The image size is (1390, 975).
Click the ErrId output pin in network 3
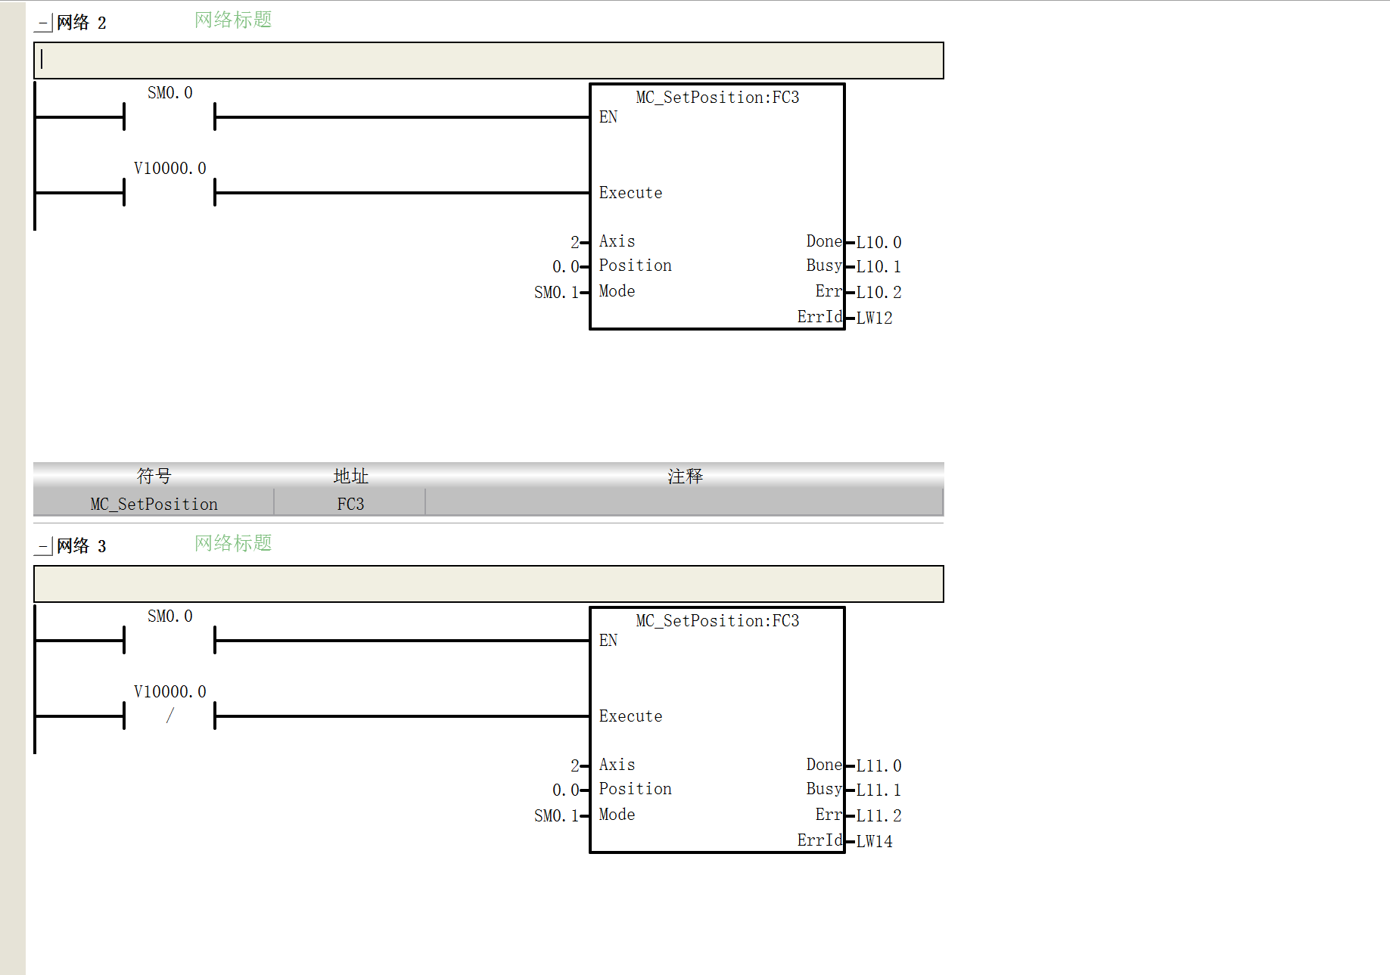[x=819, y=840]
